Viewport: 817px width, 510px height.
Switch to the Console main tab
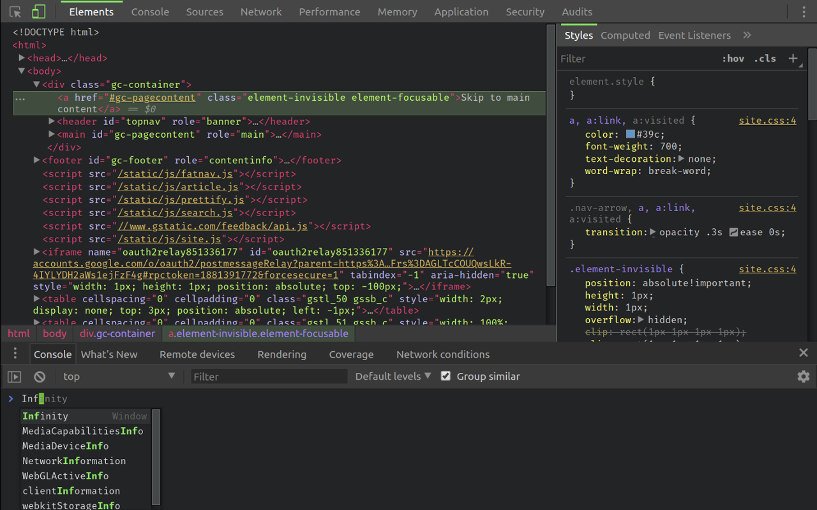150,11
